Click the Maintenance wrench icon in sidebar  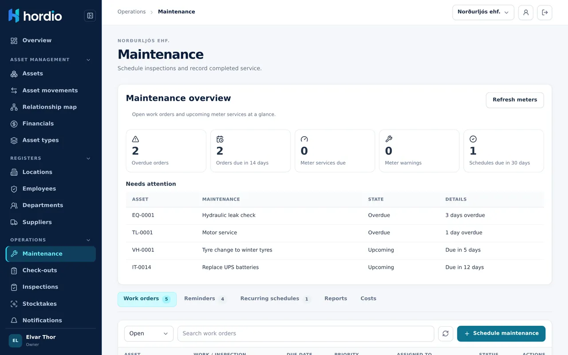14,254
